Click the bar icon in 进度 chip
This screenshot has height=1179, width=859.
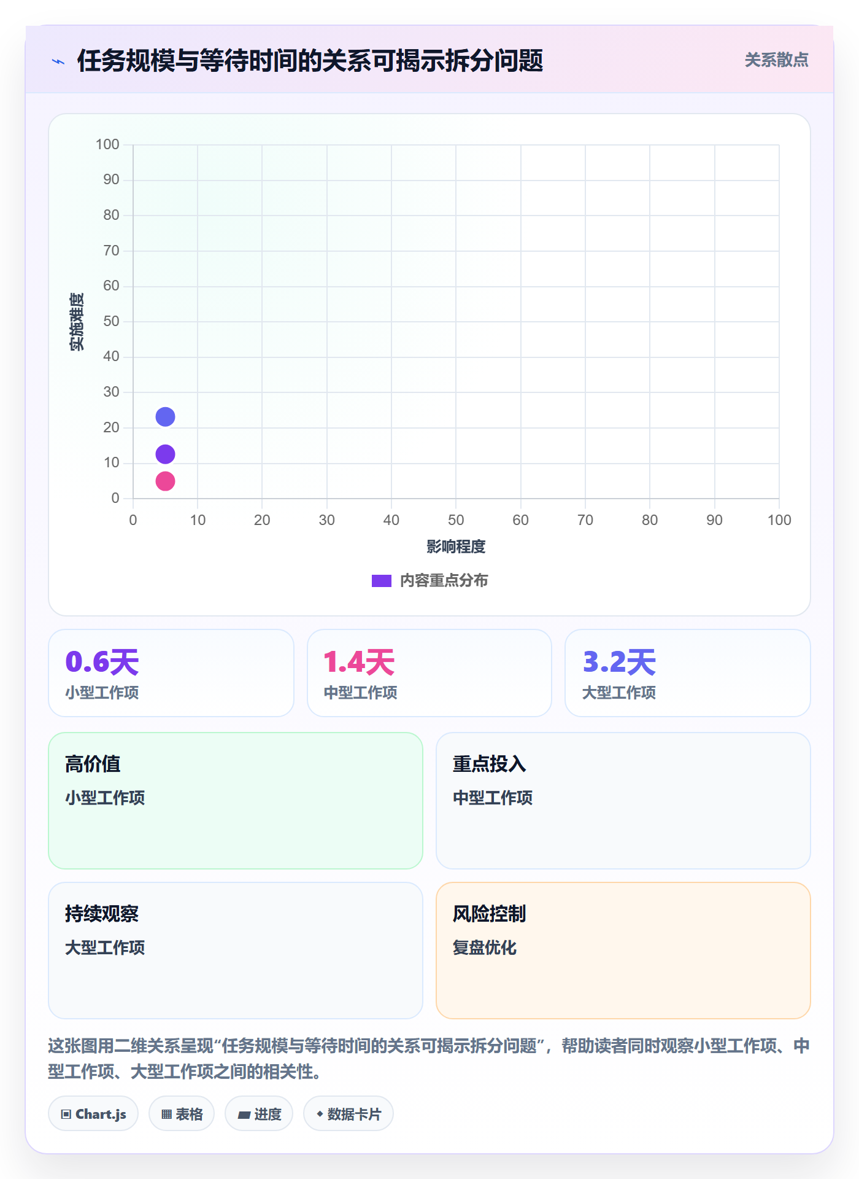(244, 1115)
